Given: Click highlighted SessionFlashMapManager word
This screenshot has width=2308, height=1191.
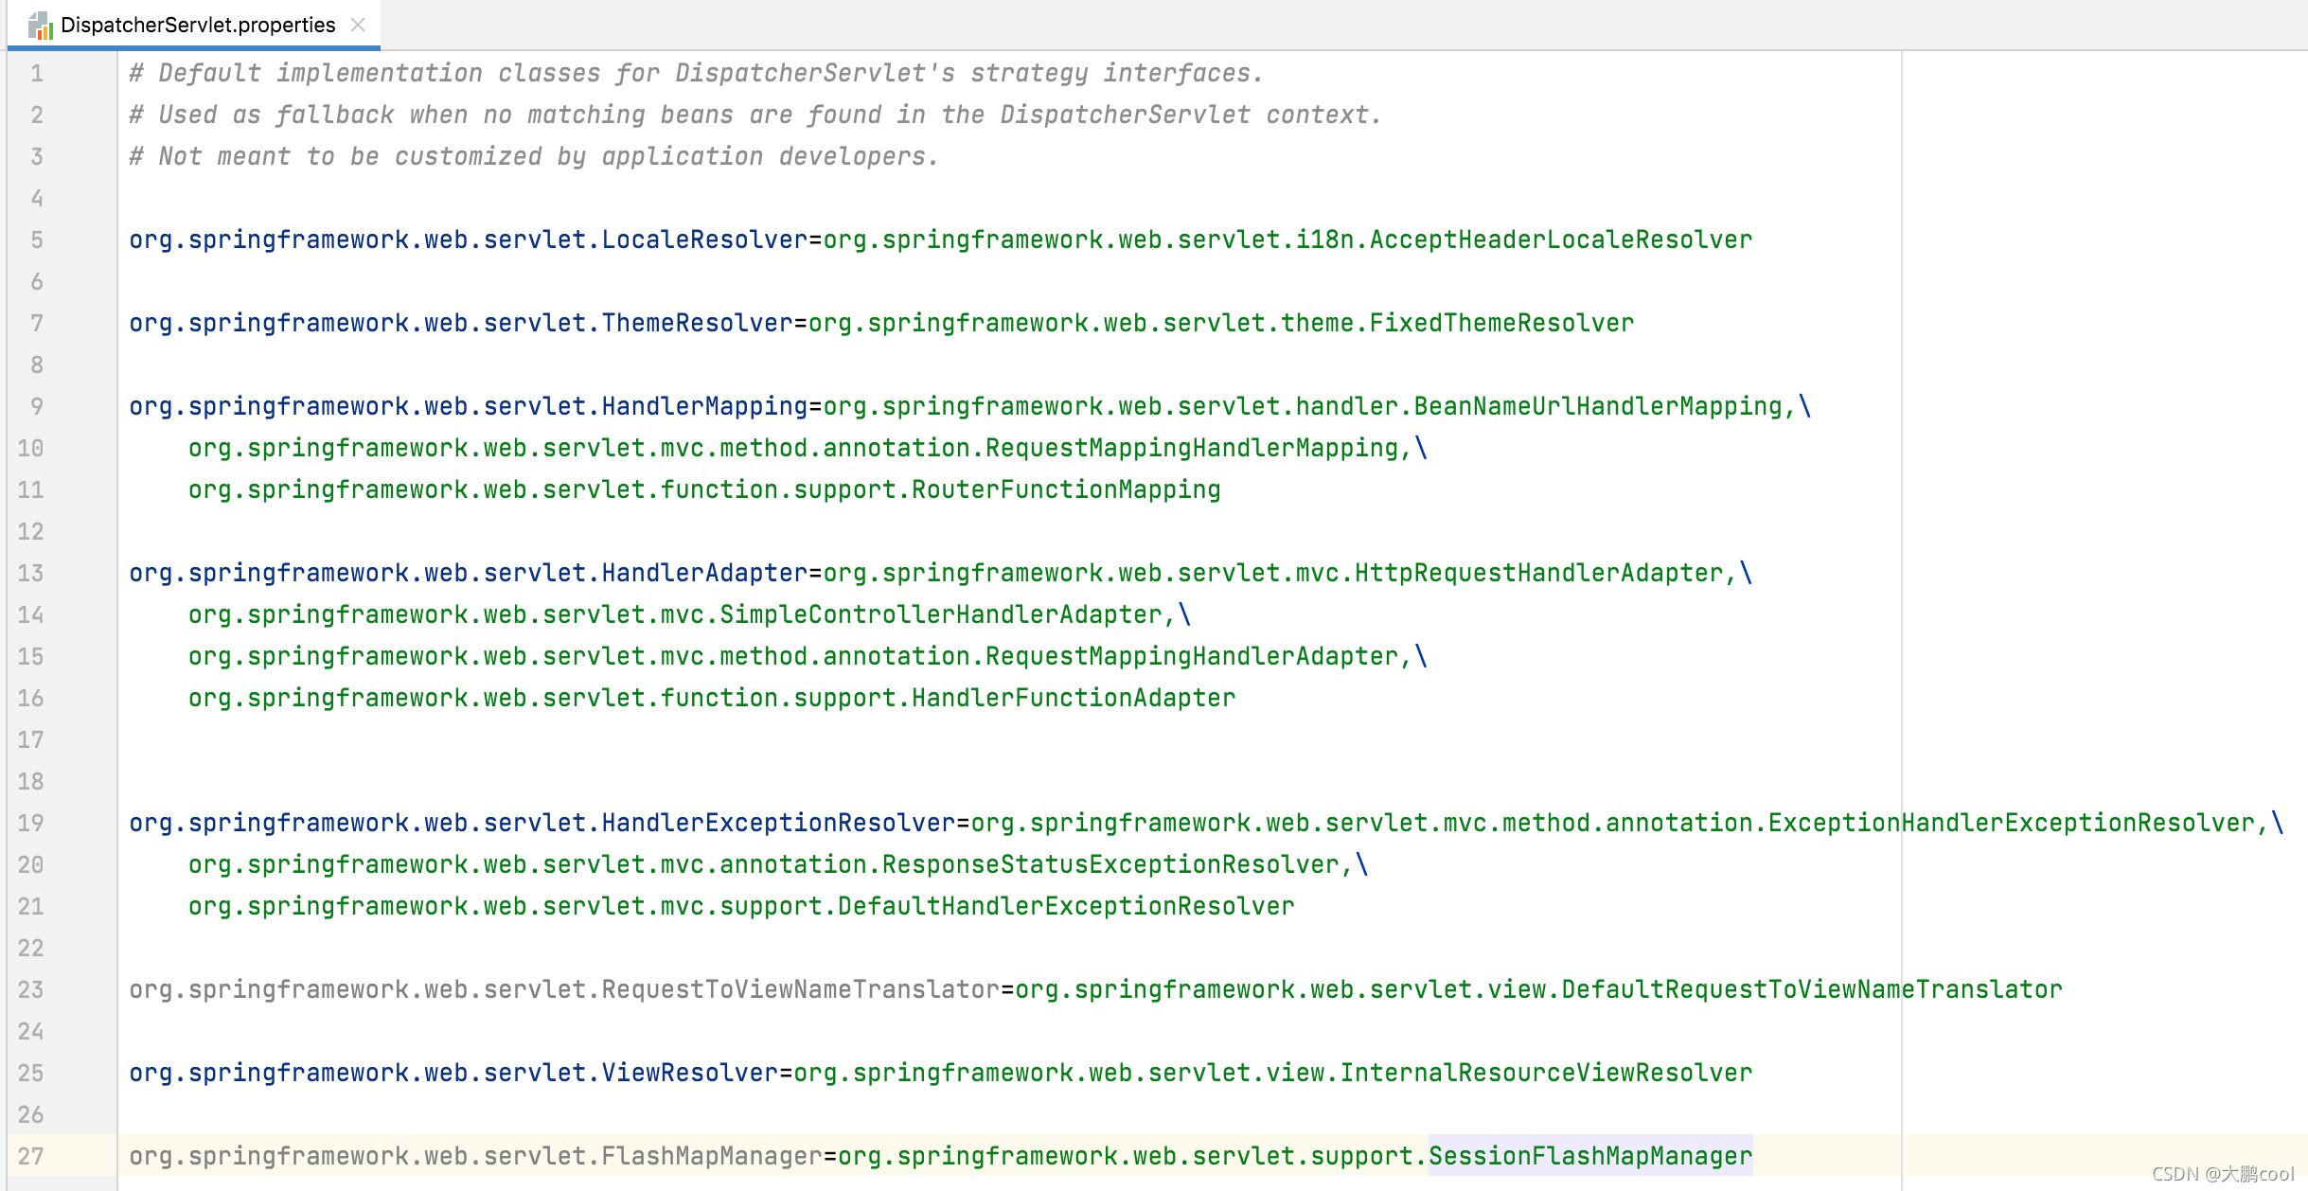Looking at the screenshot, I should pos(1590,1157).
